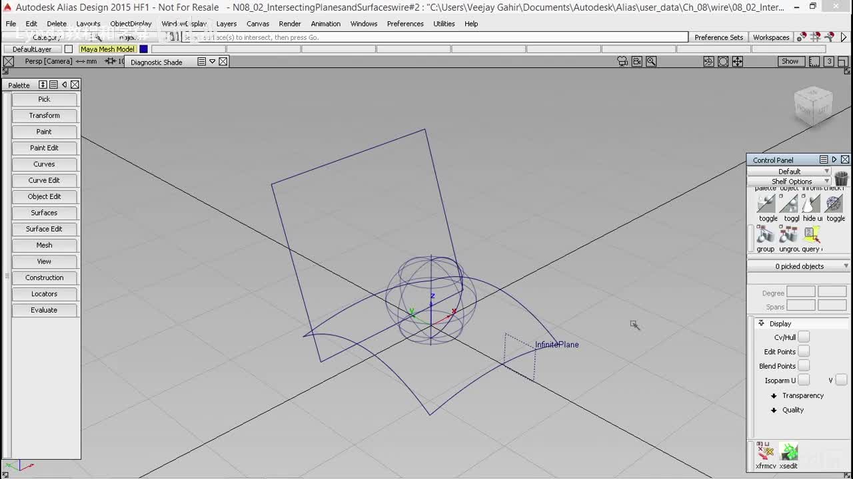Click the fourth toggle shelf icon with sphere
Viewport: 853px width, 479px height.
pyautogui.click(x=834, y=204)
